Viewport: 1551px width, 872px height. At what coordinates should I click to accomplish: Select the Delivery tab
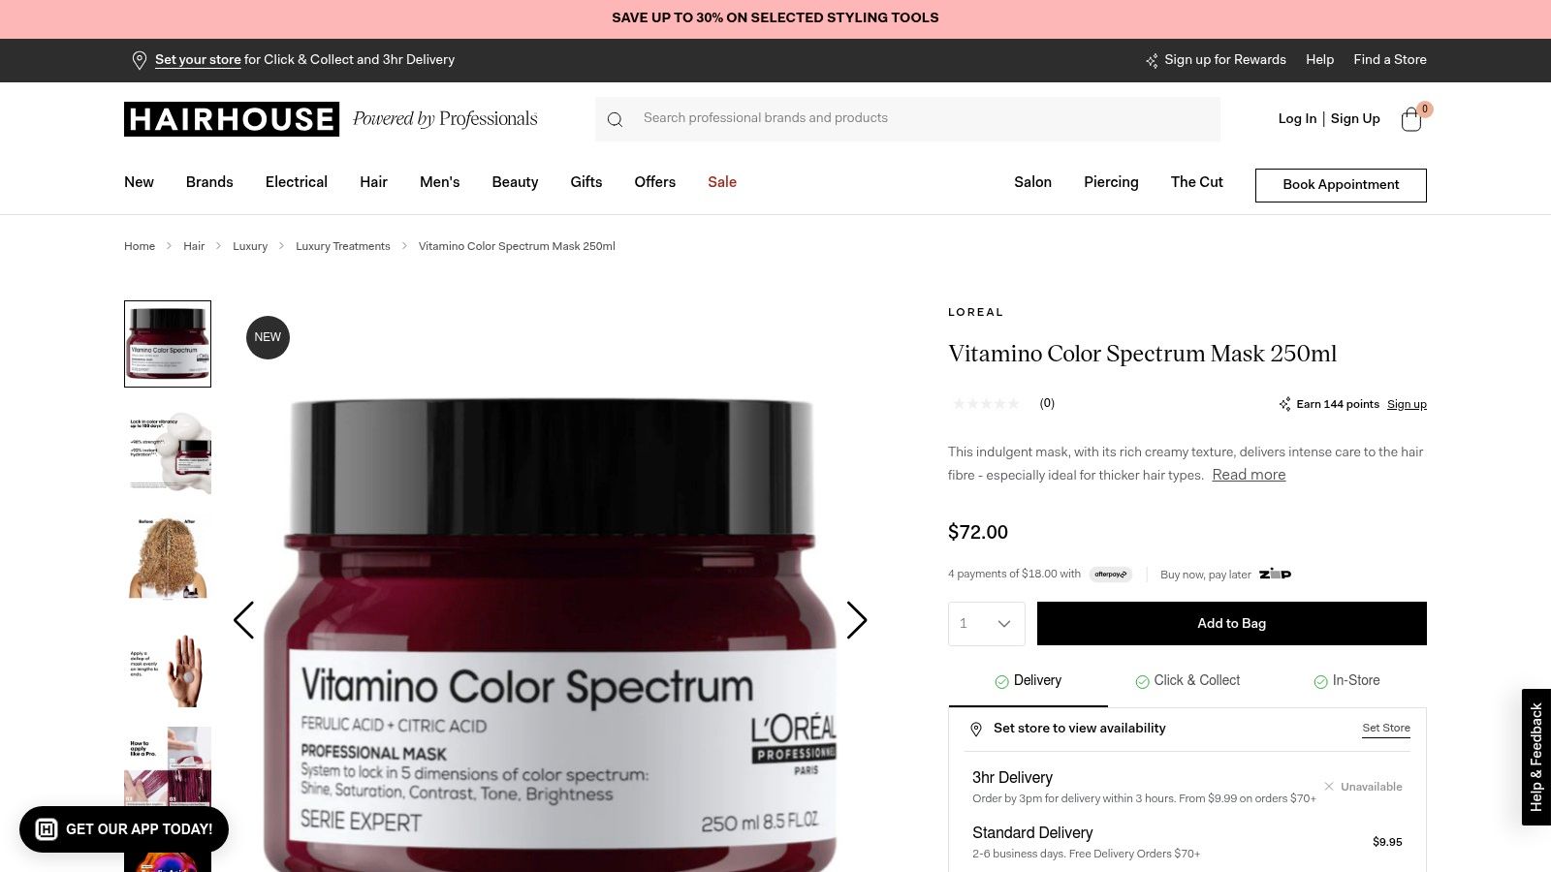point(1028,681)
